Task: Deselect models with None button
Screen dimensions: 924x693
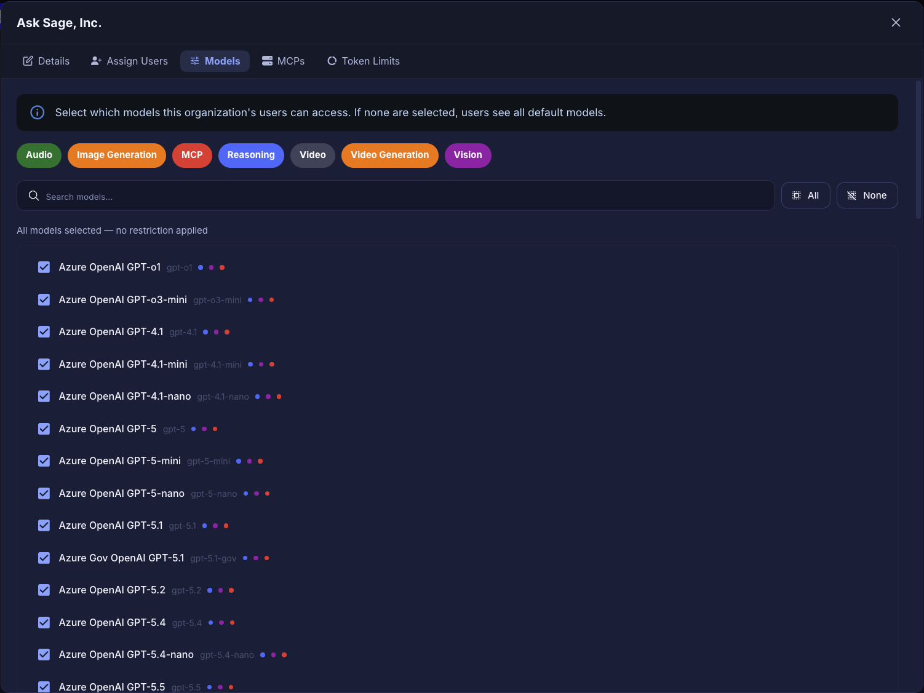Action: (867, 196)
